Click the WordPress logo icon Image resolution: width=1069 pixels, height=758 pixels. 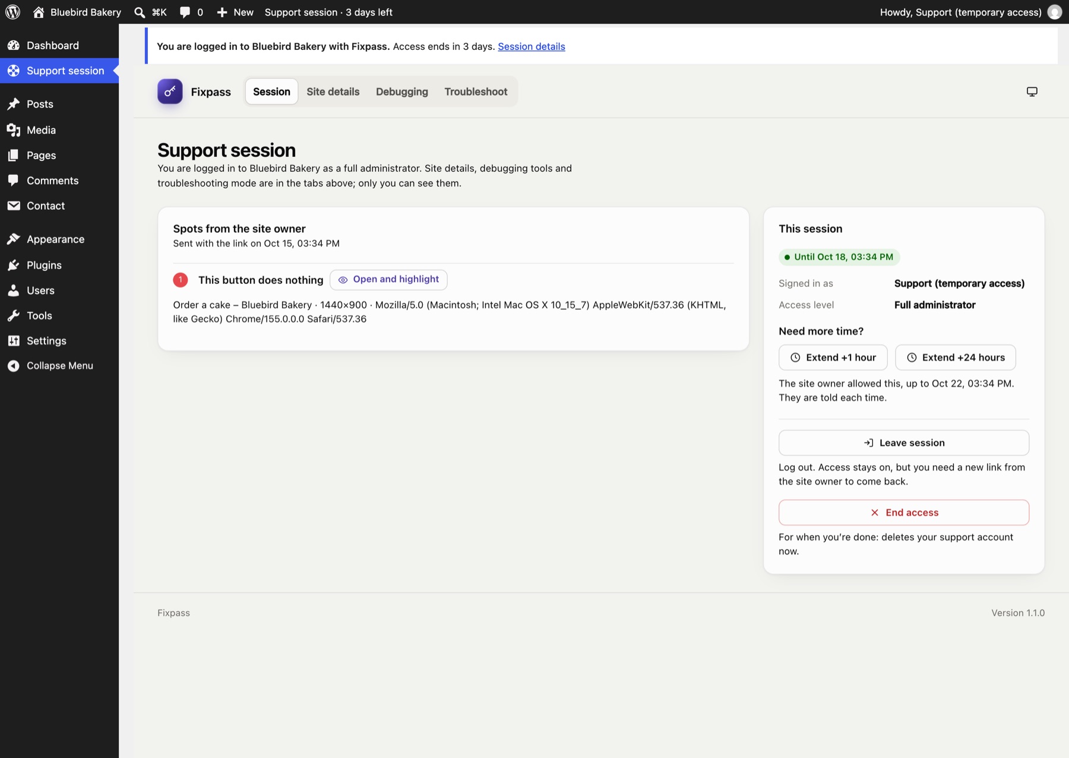[x=12, y=12]
